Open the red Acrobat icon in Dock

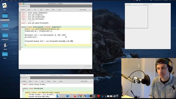tap(98, 96)
